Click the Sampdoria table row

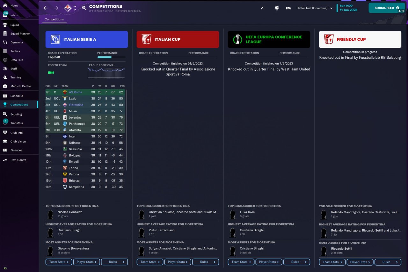(x=85, y=187)
